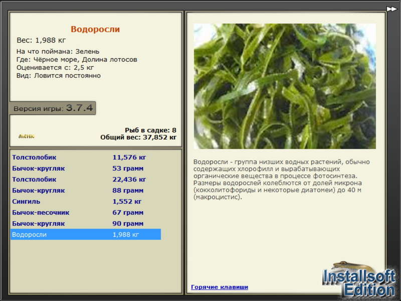
Task: Click the Вес: 1,988 кг line
Action: pyautogui.click(x=41, y=40)
